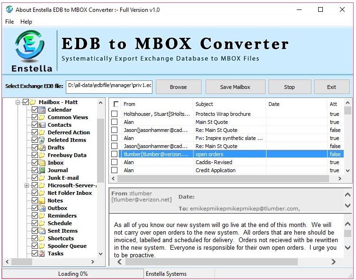
Task: Click the Shortcuts folder icon
Action: pyautogui.click(x=42, y=238)
